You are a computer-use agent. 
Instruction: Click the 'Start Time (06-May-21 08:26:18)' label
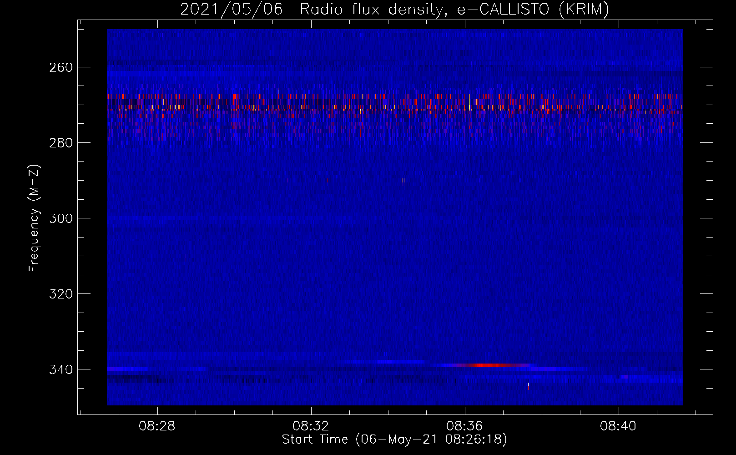click(x=394, y=440)
